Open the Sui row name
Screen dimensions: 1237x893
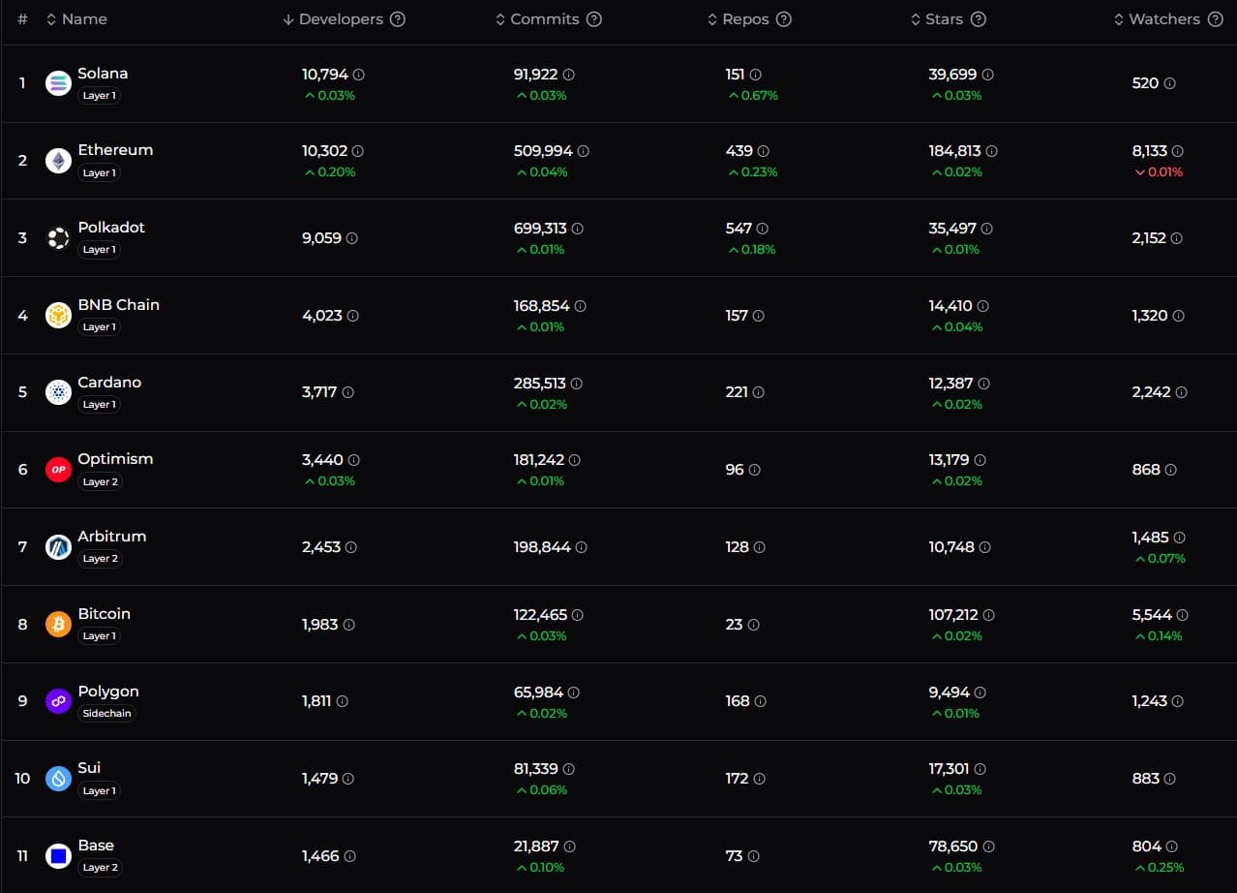89,768
